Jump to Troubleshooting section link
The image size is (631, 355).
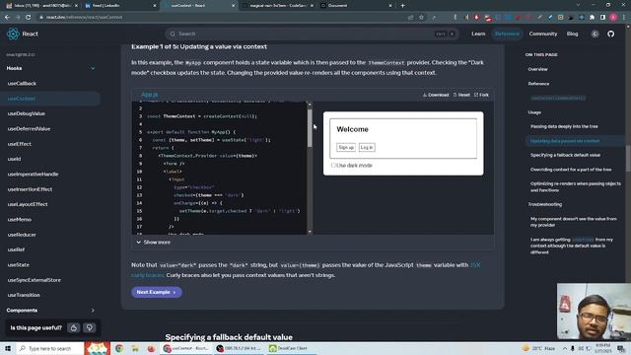[x=545, y=204]
